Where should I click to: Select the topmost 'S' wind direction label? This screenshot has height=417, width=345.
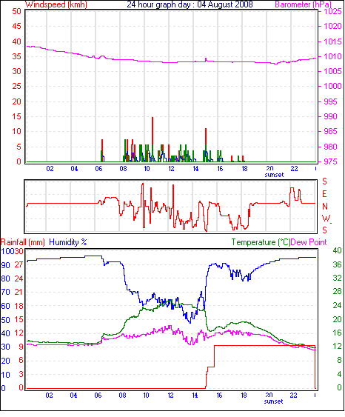[324, 181]
